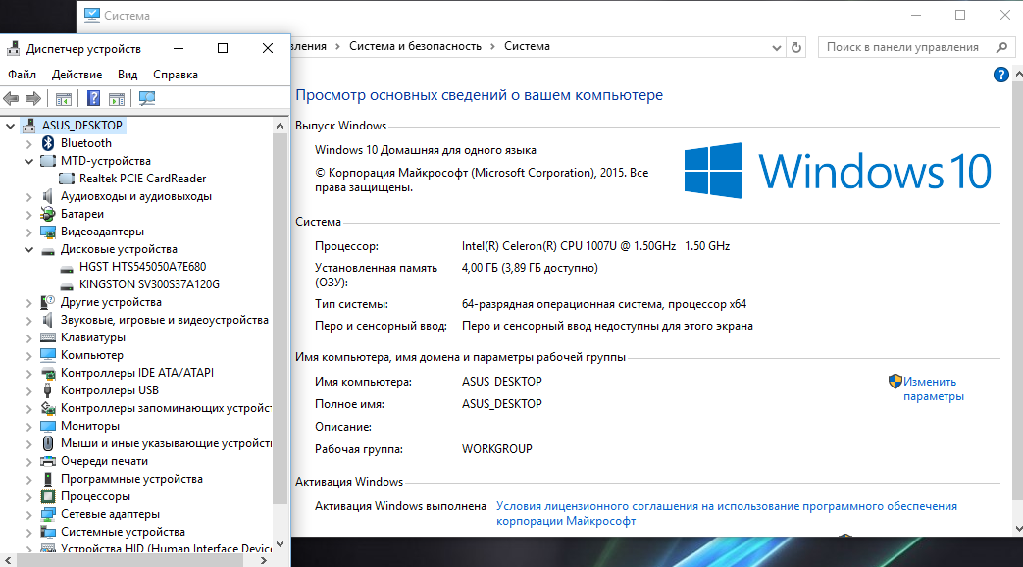Go to Система и безопасность breadcrumb
This screenshot has width=1023, height=567.
[415, 46]
